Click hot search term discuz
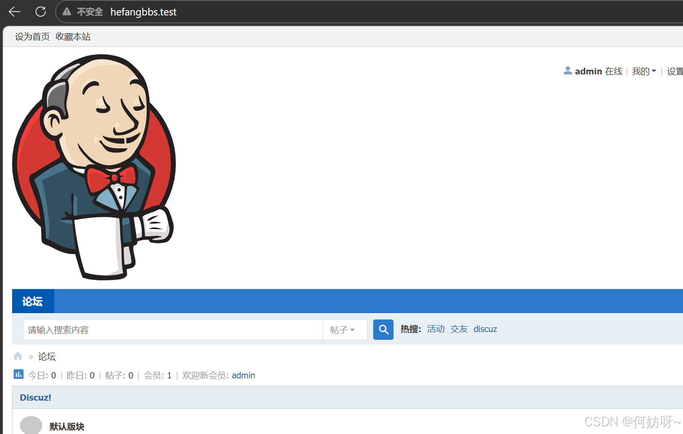The height and width of the screenshot is (434, 683). pos(485,329)
